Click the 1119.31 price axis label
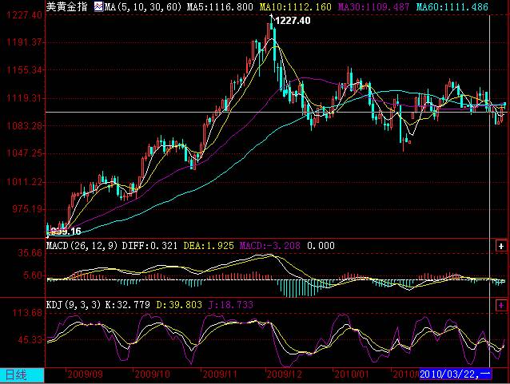This screenshot has width=510, height=384. [x=25, y=98]
